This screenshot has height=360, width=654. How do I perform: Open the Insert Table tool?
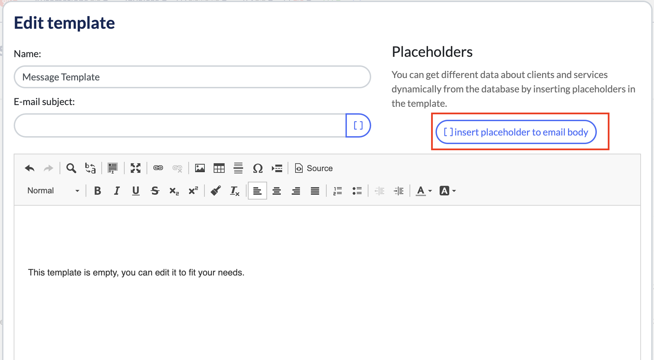point(219,168)
